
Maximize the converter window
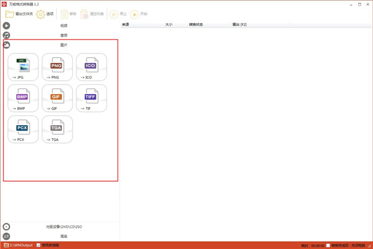point(359,4)
